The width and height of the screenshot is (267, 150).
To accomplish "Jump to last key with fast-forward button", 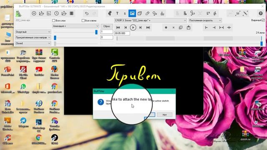I will tap(148, 27).
